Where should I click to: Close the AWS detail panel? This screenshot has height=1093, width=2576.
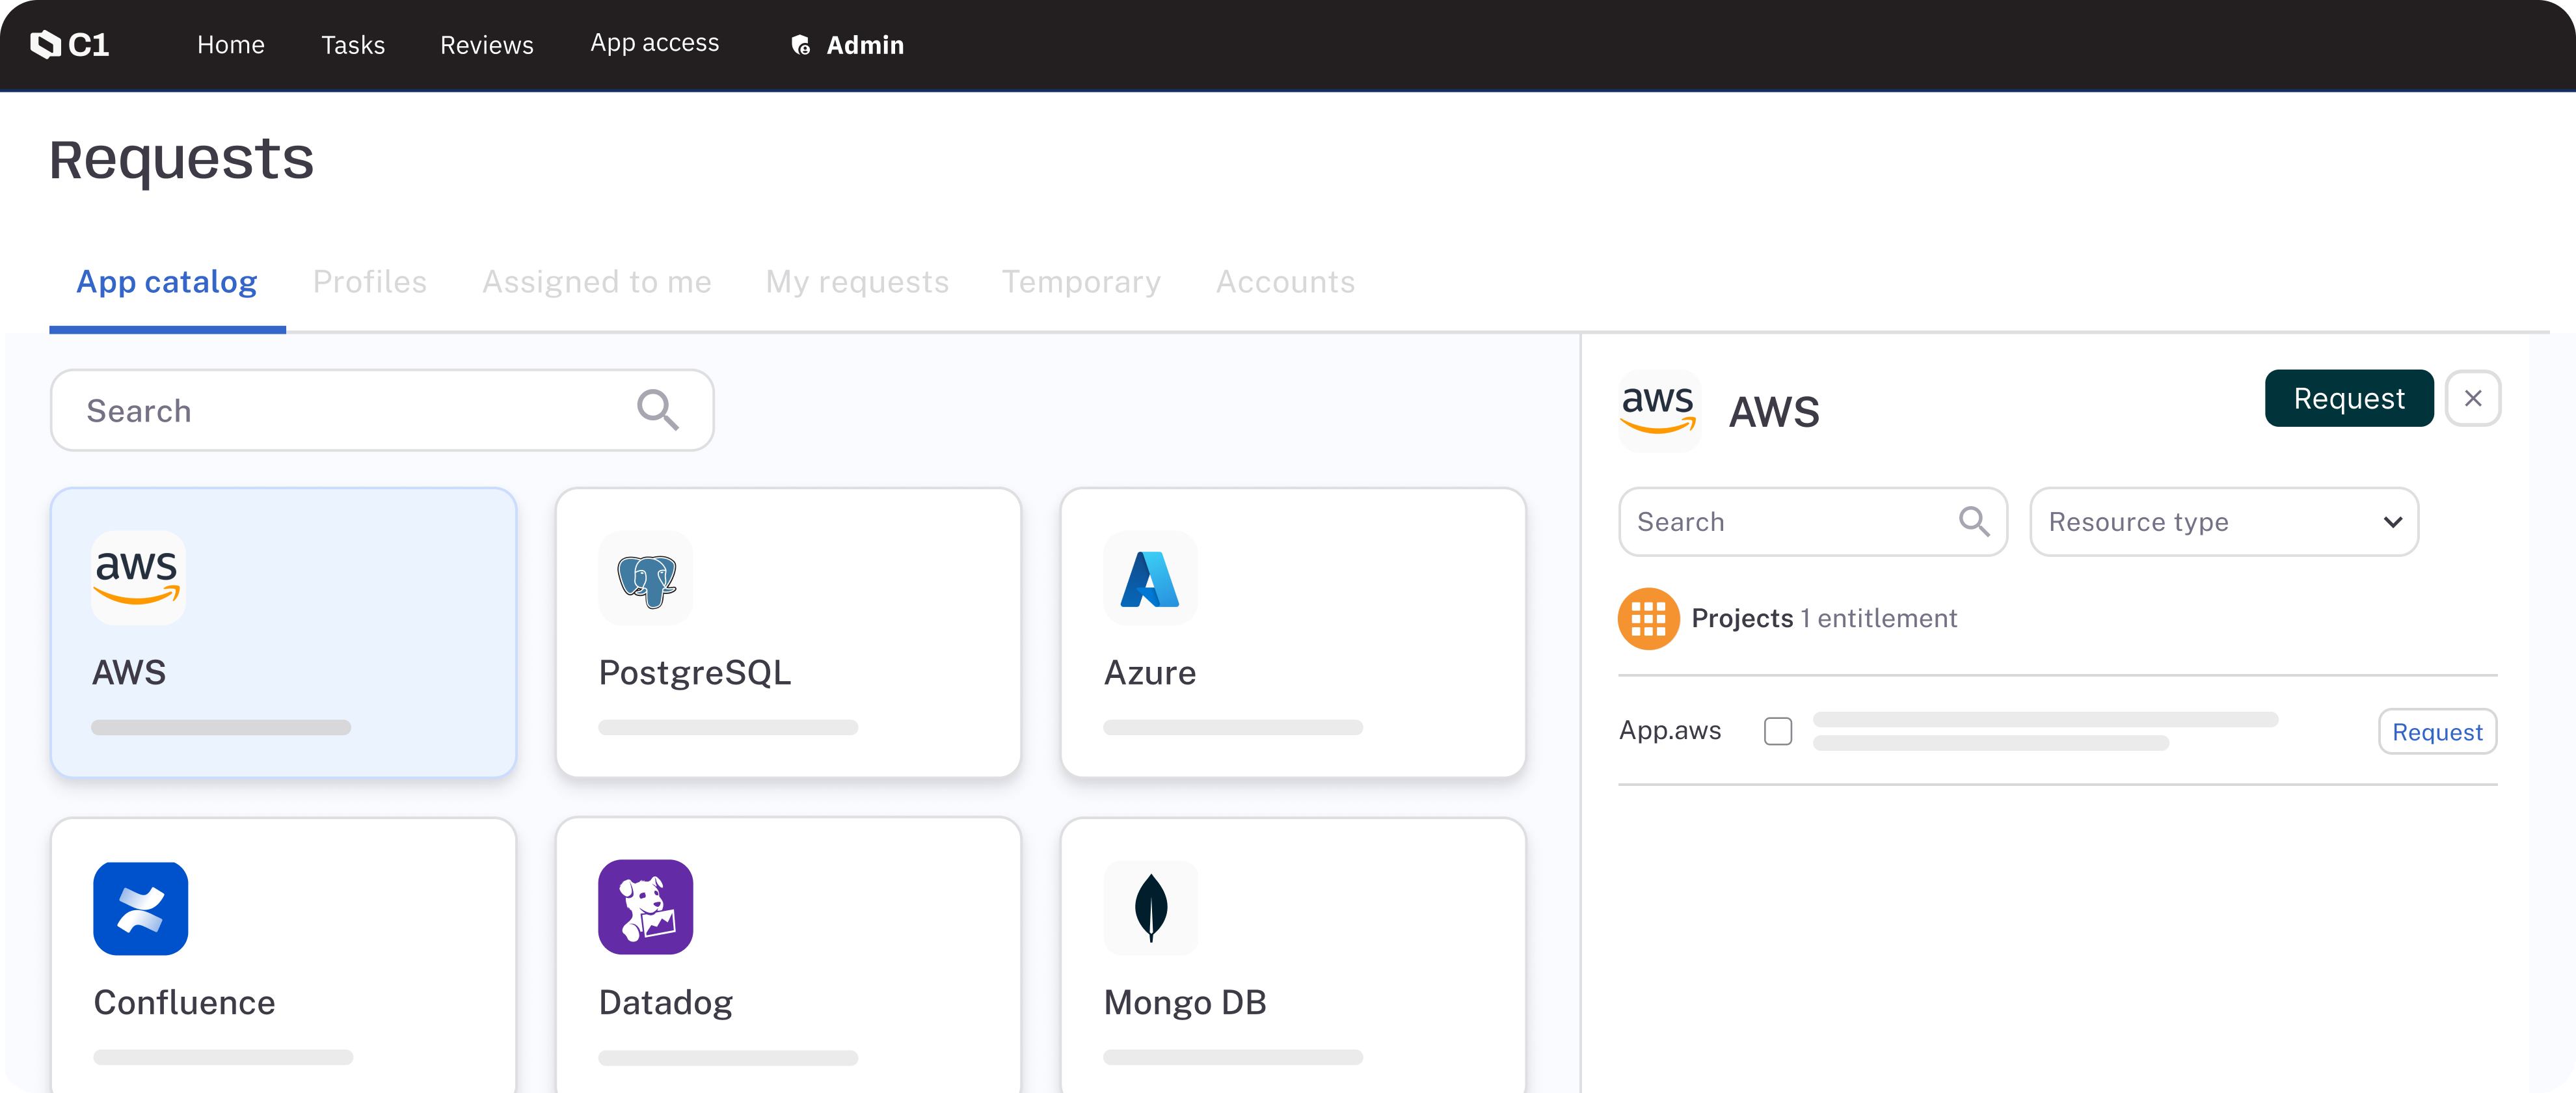coord(2473,398)
